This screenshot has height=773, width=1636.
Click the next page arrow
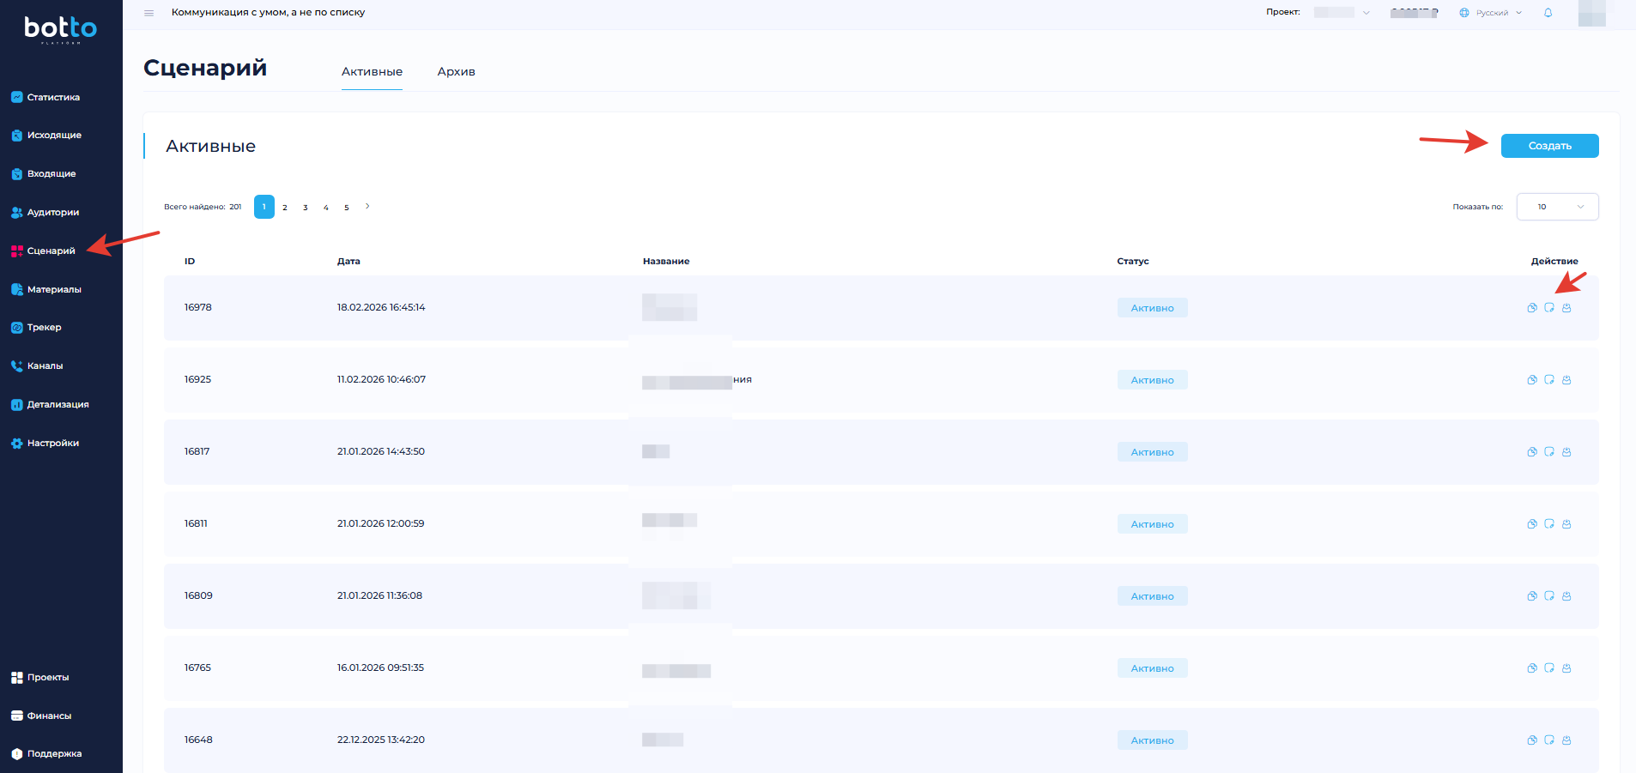tap(367, 207)
